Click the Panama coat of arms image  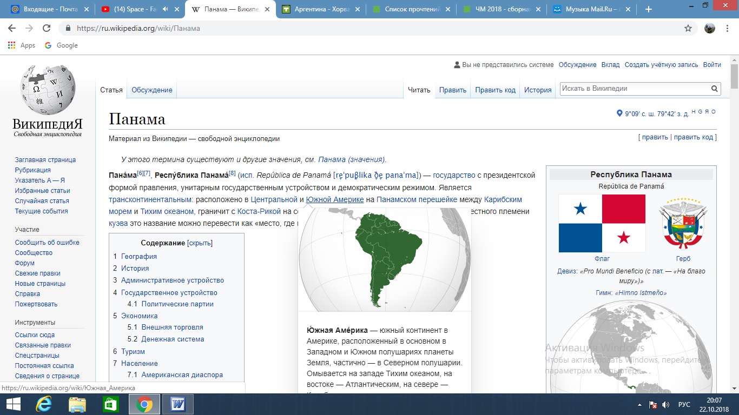point(683,224)
